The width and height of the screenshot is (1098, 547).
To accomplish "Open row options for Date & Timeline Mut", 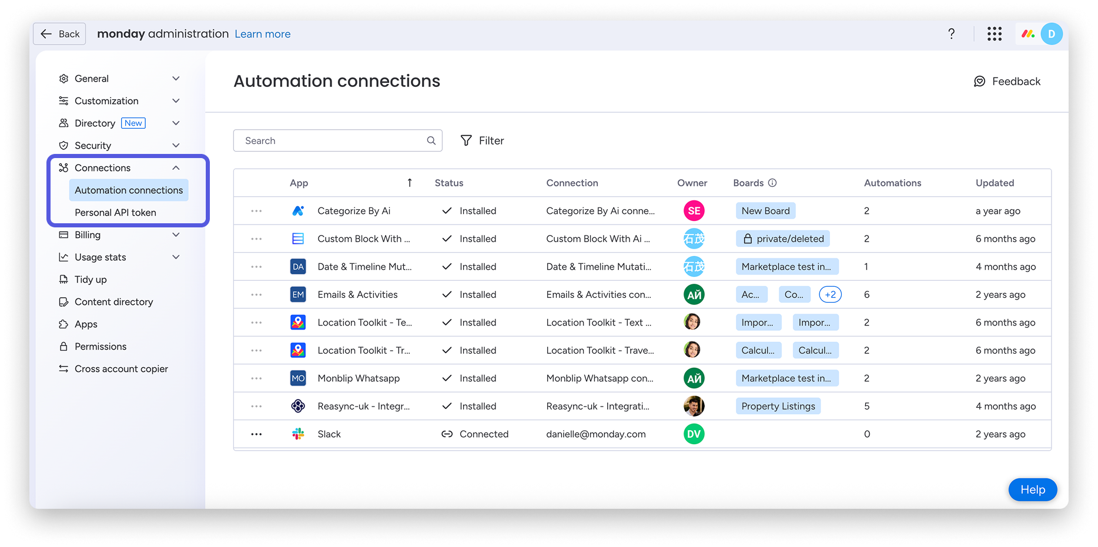I will point(256,267).
